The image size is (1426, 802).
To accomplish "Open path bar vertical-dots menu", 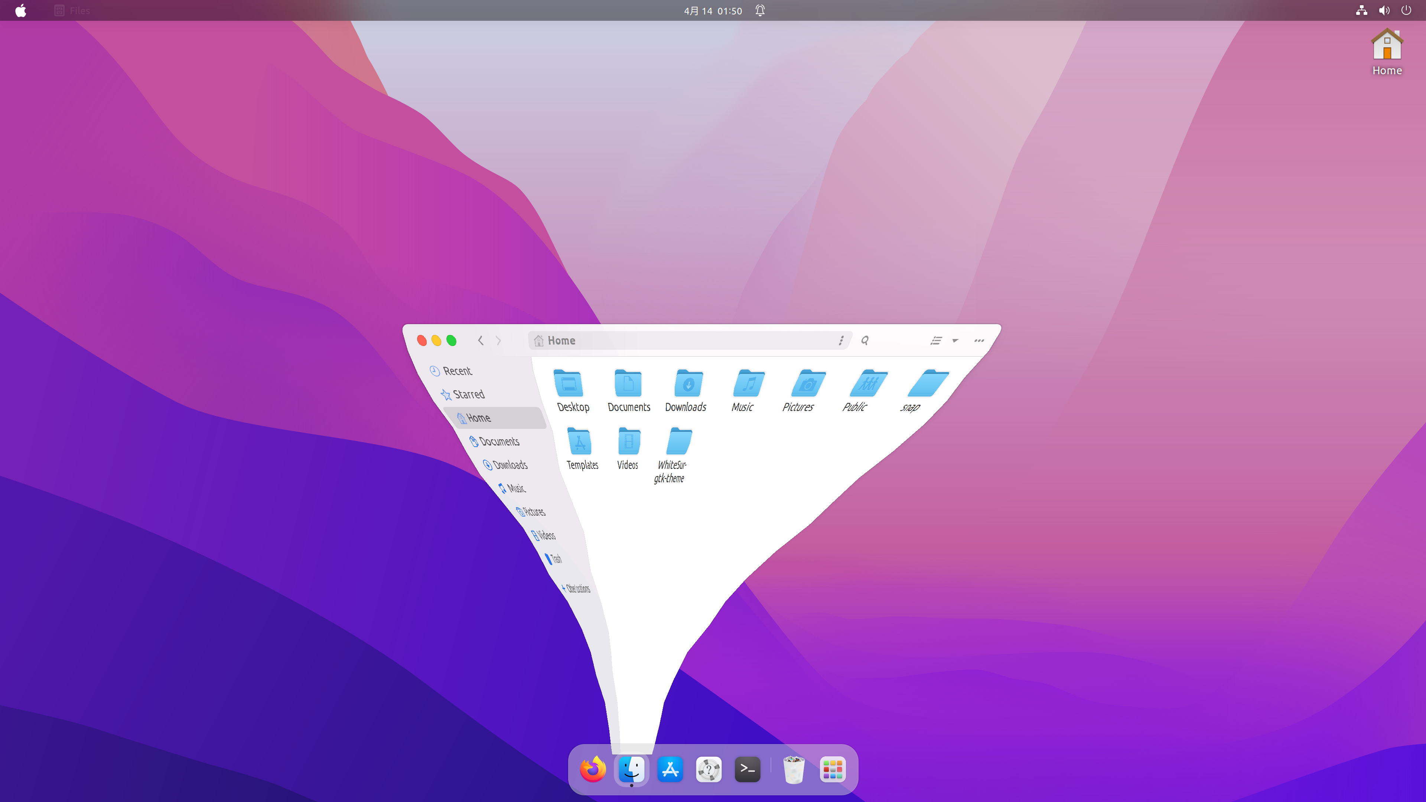I will tap(841, 340).
